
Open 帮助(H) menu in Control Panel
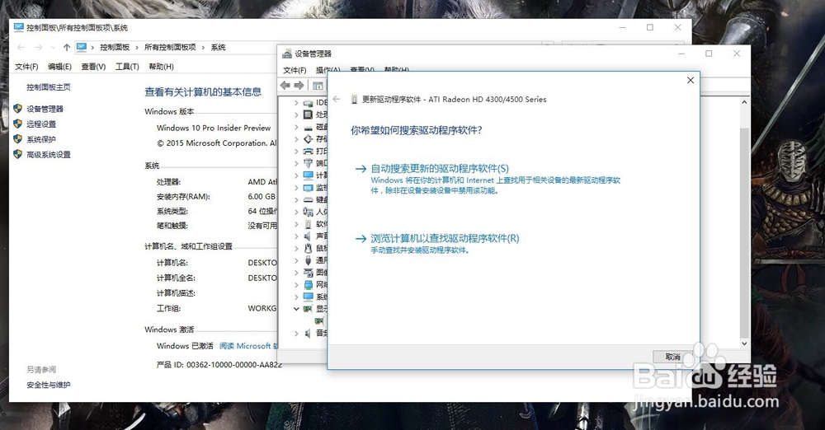161,66
